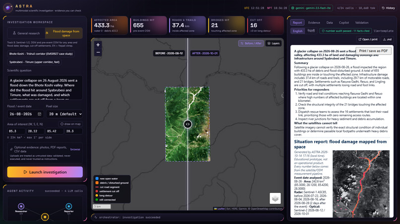Load Syabrubesi - Timure upper corridor preset

click(34, 62)
